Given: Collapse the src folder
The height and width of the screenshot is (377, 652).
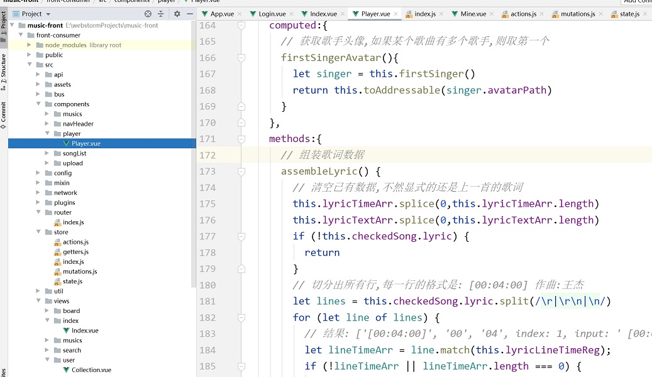Looking at the screenshot, I should 30,65.
